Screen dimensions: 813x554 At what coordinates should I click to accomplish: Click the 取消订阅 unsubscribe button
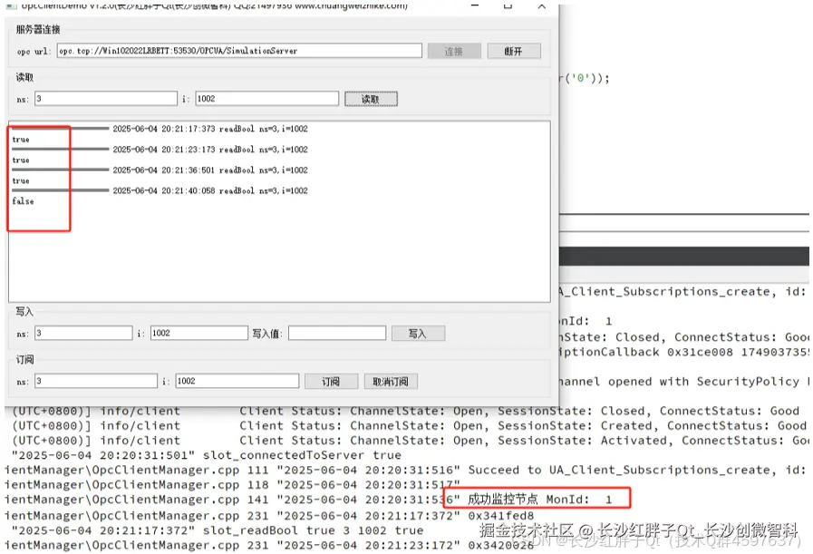point(391,381)
